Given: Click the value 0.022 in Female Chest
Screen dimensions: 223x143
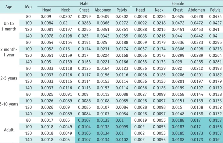Looking at the screenshot, I should pyautogui.click(x=177, y=68).
